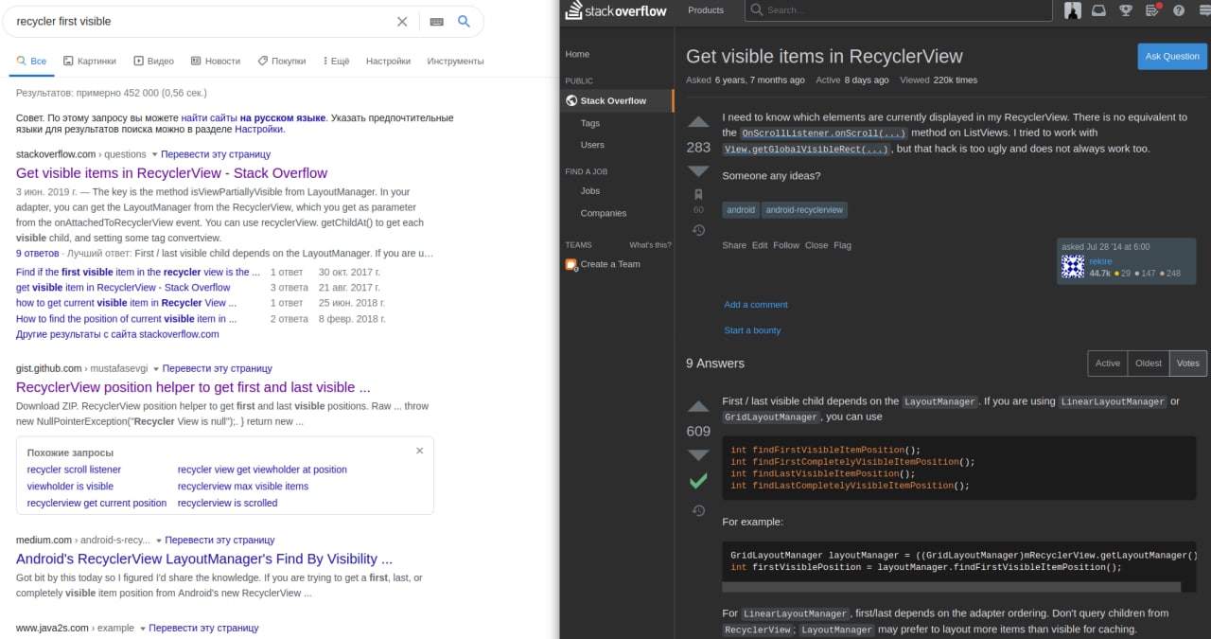Screen dimensions: 1211x639
Task: Close the Похожие запросы box
Action: [x=420, y=451]
